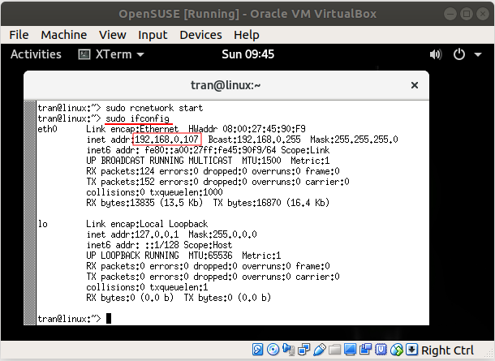Viewport: 495px width, 361px height.
Task: Open the File menu
Action: click(x=19, y=35)
